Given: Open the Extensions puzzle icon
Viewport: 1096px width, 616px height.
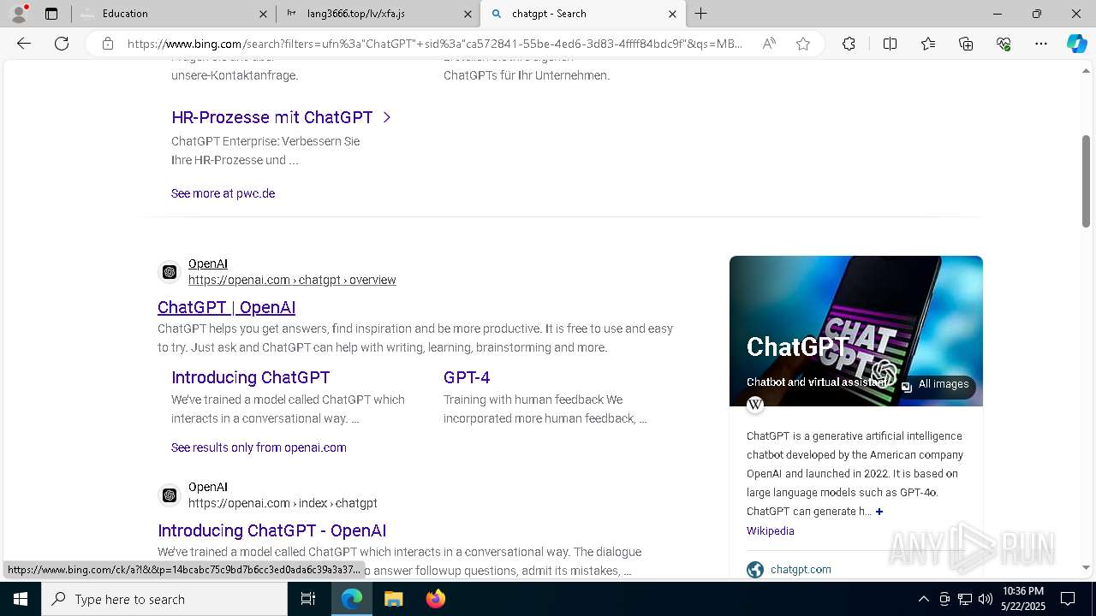Looking at the screenshot, I should 849,44.
